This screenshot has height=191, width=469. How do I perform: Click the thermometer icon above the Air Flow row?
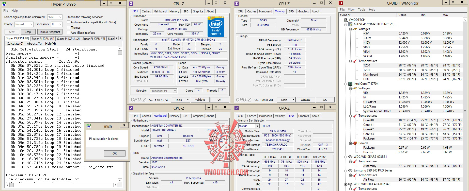coord(355,175)
